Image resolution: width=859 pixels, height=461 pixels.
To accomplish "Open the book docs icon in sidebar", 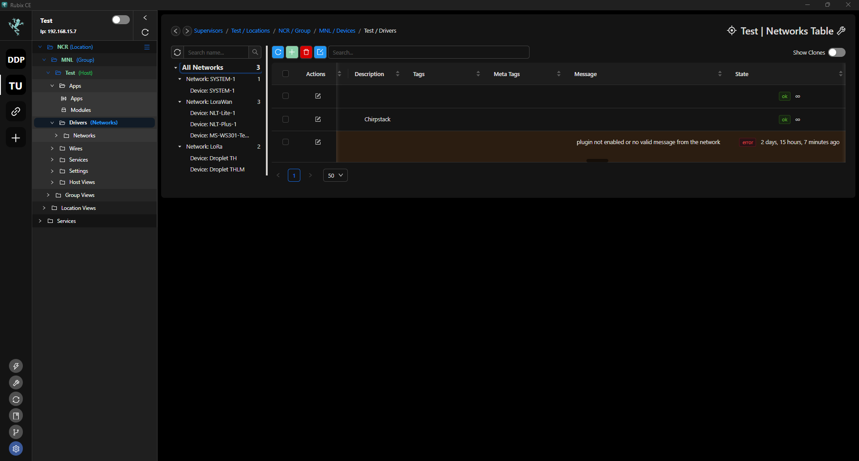I will click(x=16, y=416).
